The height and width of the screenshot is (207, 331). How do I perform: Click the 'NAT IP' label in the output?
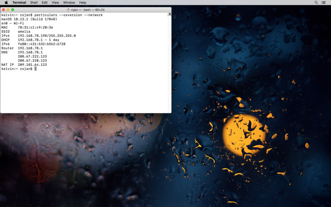(7, 65)
